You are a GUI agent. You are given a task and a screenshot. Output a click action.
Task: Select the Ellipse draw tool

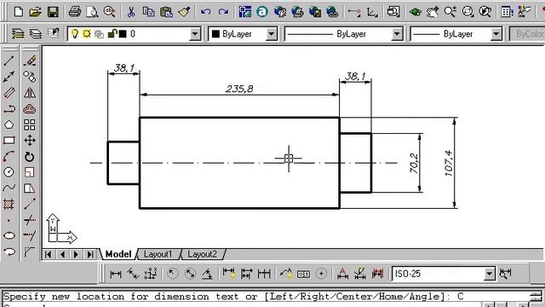[9, 235]
